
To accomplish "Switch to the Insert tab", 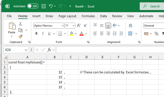I will click(x=36, y=16).
